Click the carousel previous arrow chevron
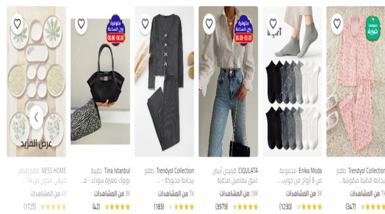 (x=36, y=117)
